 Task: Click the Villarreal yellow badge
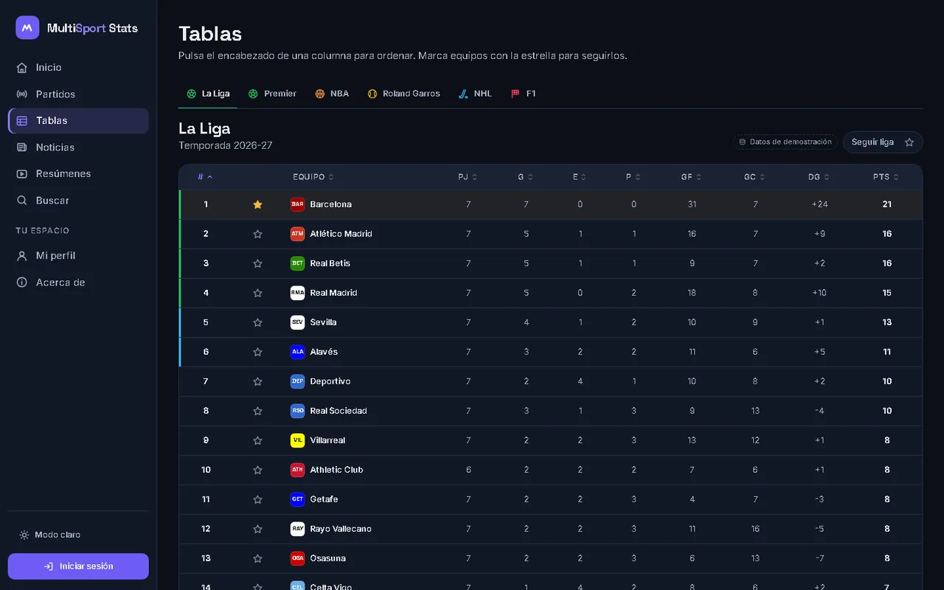coord(297,440)
